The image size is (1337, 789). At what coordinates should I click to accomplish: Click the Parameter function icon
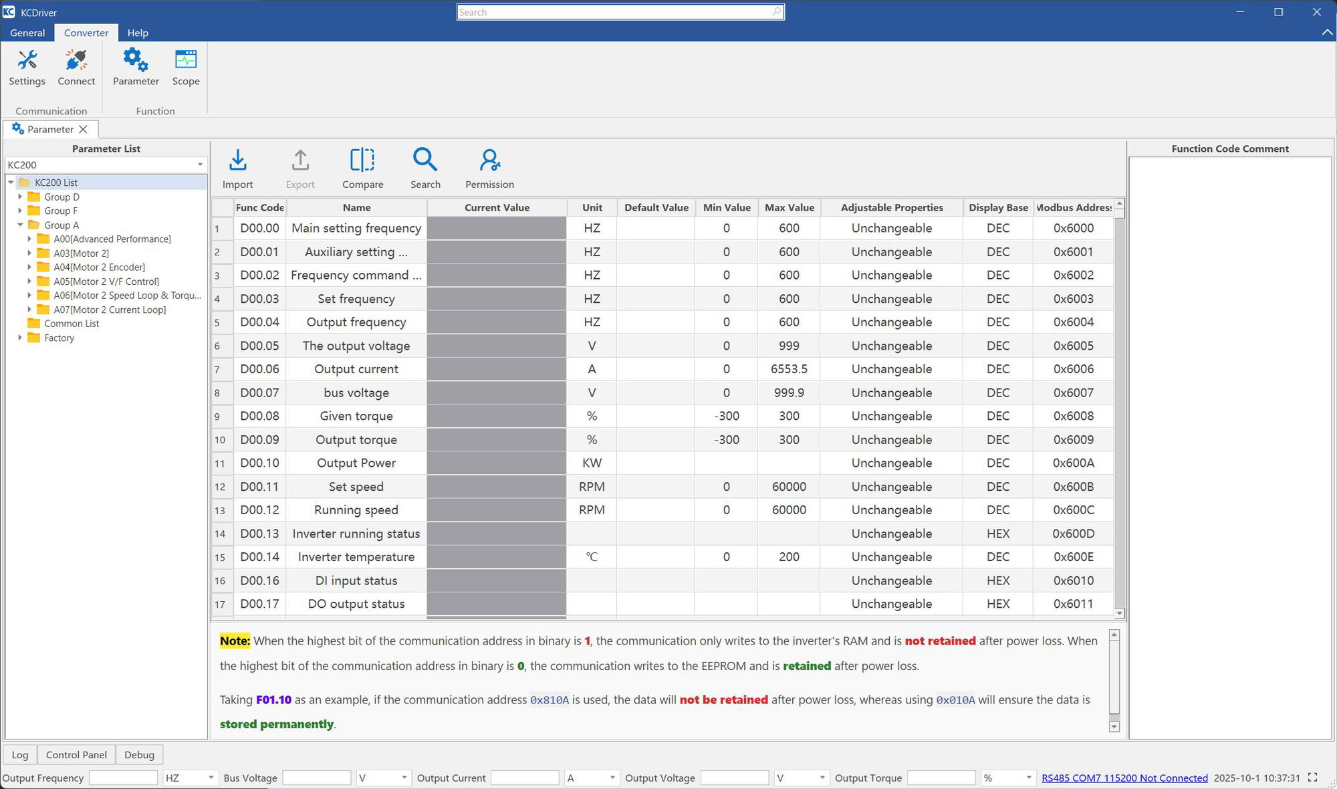136,67
